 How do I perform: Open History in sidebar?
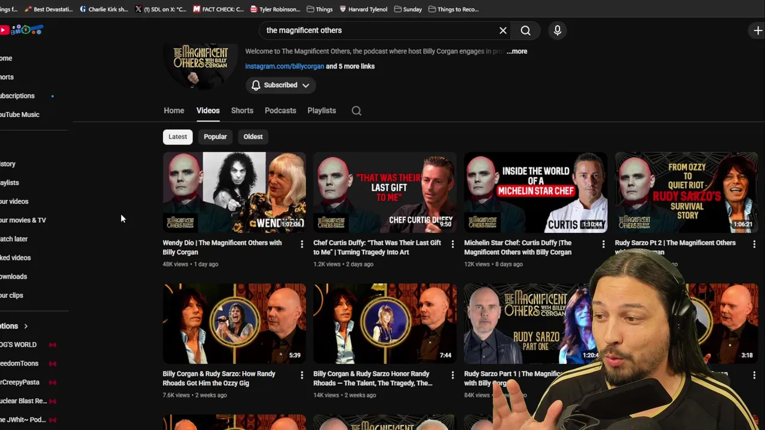tap(8, 164)
